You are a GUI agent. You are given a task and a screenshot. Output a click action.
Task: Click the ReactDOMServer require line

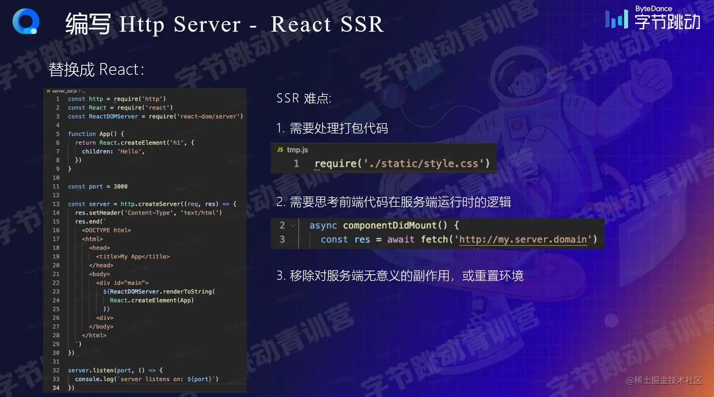click(155, 116)
